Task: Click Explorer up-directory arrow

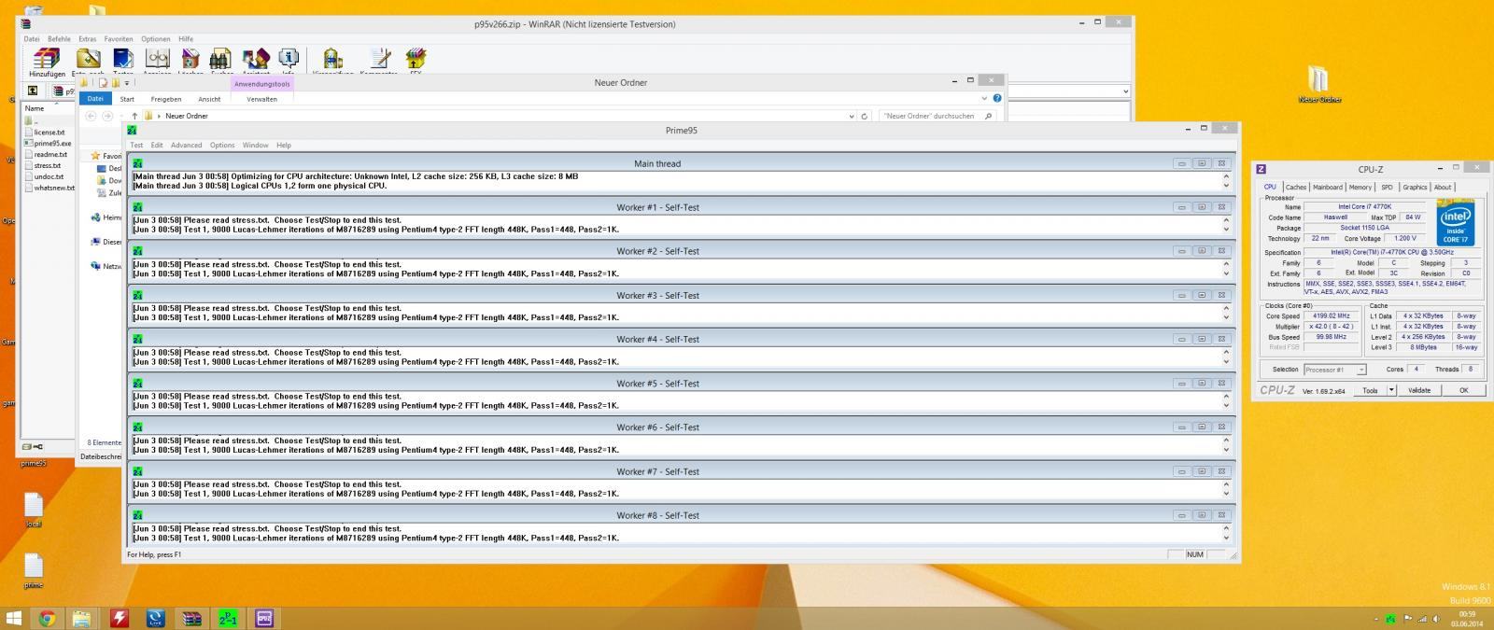Action: coord(134,116)
